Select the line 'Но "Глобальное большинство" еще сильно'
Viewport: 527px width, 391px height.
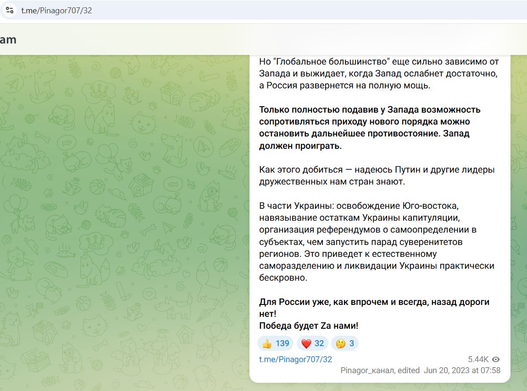[379, 62]
